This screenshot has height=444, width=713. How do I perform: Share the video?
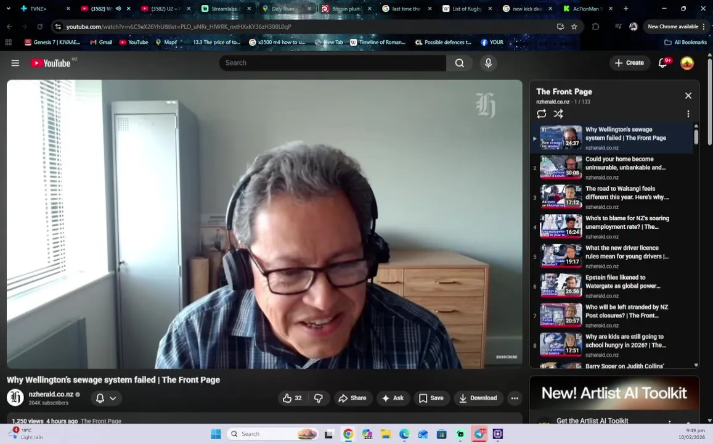point(353,398)
